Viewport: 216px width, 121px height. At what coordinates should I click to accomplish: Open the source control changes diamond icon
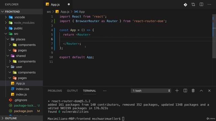pos(185,5)
